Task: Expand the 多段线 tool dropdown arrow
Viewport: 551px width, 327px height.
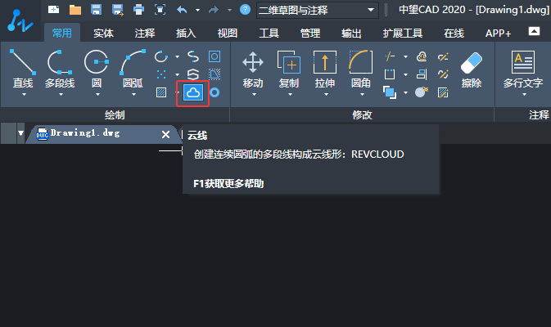Action: pyautogui.click(x=61, y=94)
